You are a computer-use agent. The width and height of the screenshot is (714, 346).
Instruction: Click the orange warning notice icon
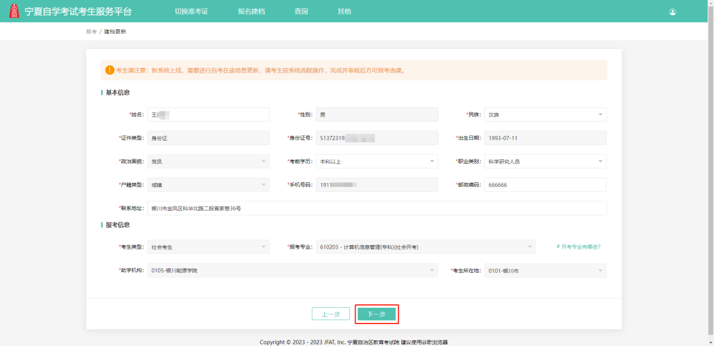click(110, 70)
